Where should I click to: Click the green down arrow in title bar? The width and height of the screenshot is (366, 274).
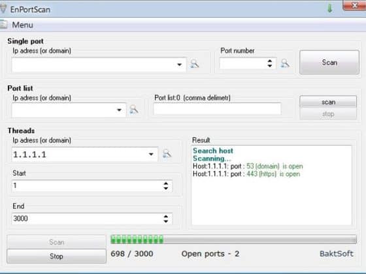(330, 8)
